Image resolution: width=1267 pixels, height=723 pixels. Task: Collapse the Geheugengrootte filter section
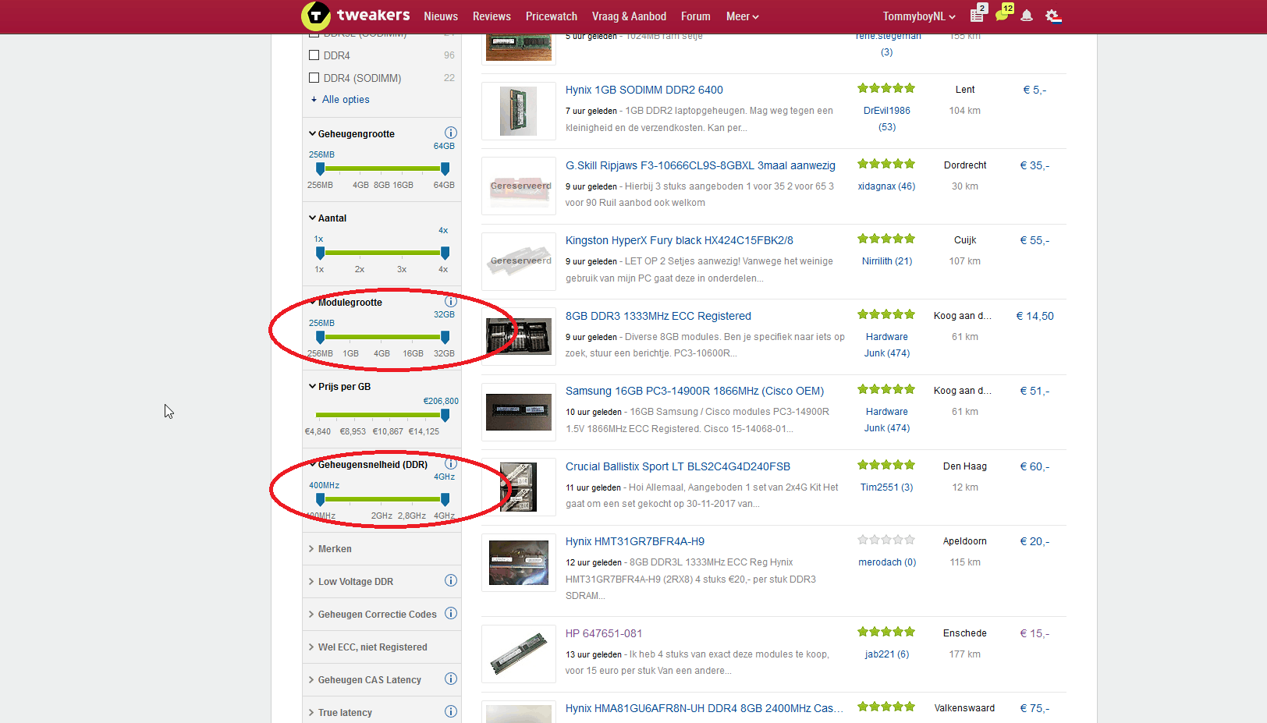click(x=352, y=134)
